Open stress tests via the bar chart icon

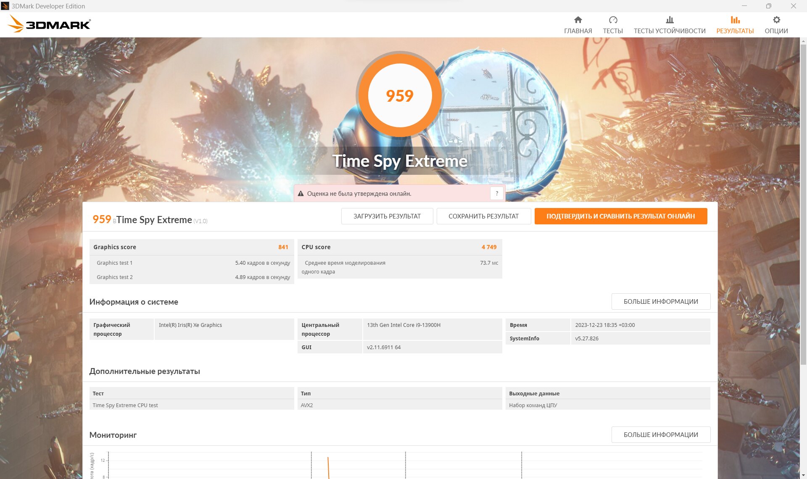coord(670,20)
